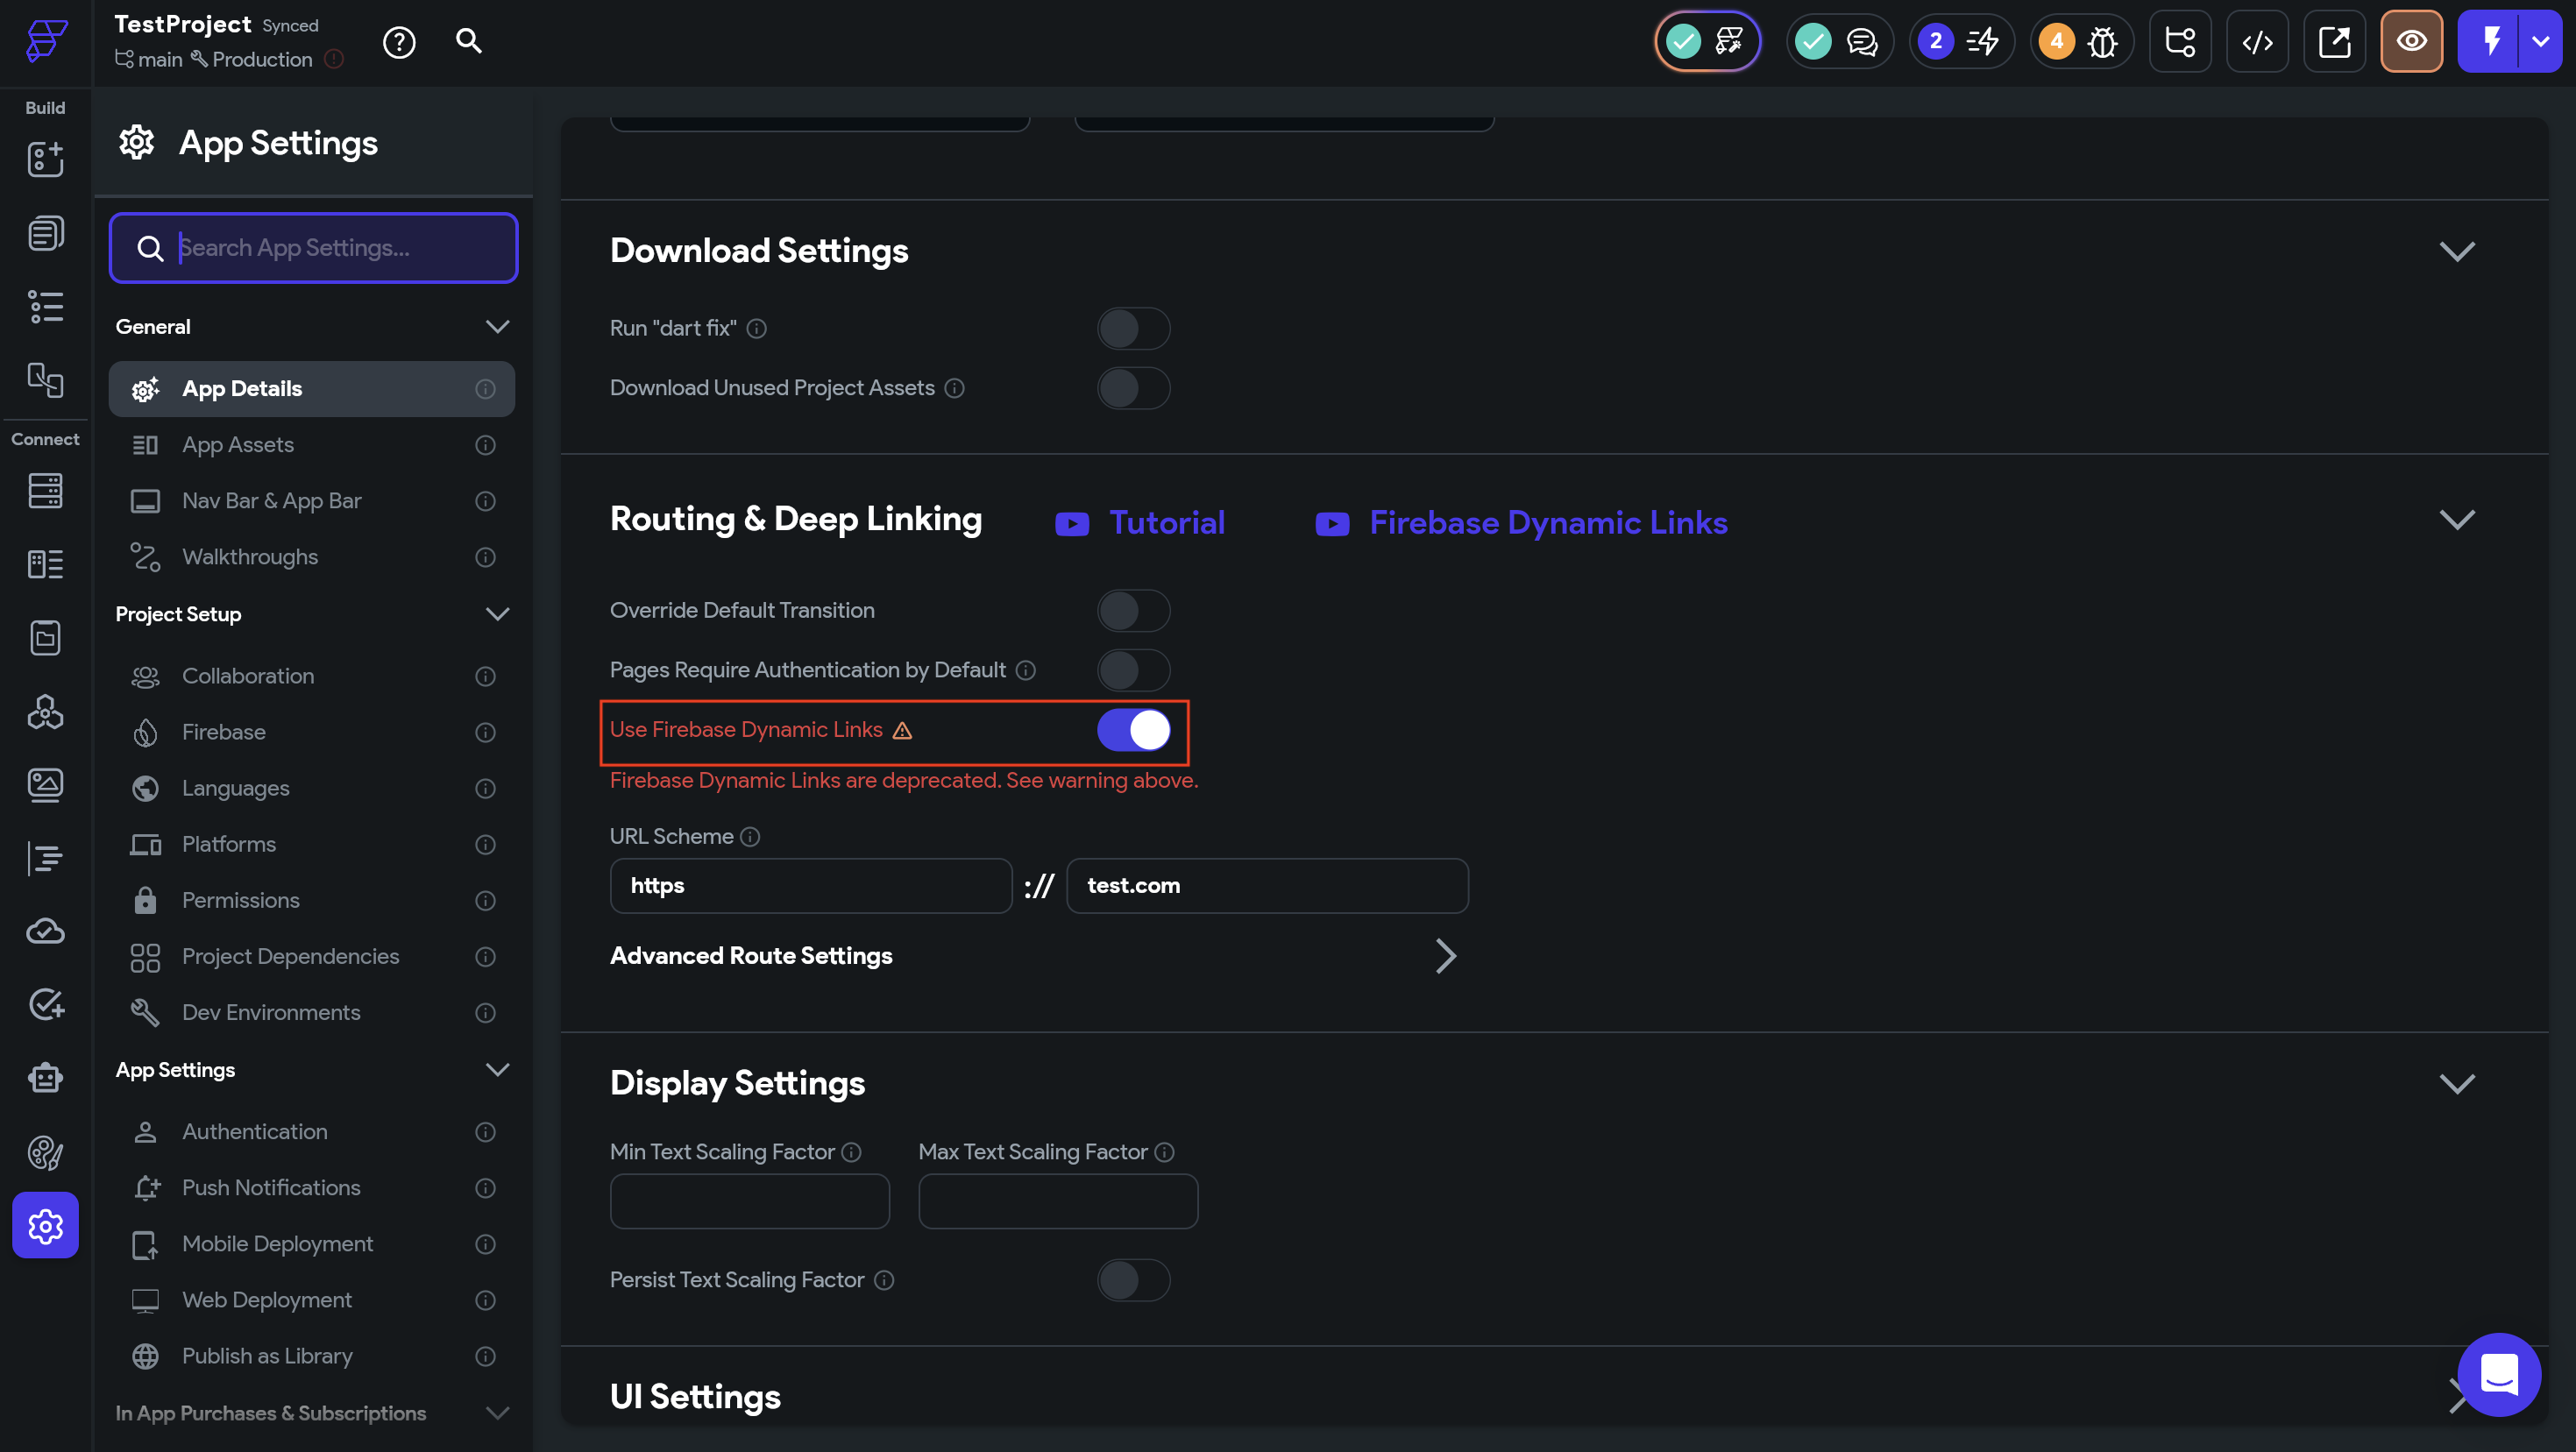Enable Run "dart fix" toggle
The image size is (2576, 1452).
click(x=1133, y=328)
